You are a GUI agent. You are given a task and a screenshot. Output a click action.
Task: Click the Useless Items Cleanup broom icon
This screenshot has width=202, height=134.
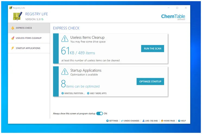[12, 38]
